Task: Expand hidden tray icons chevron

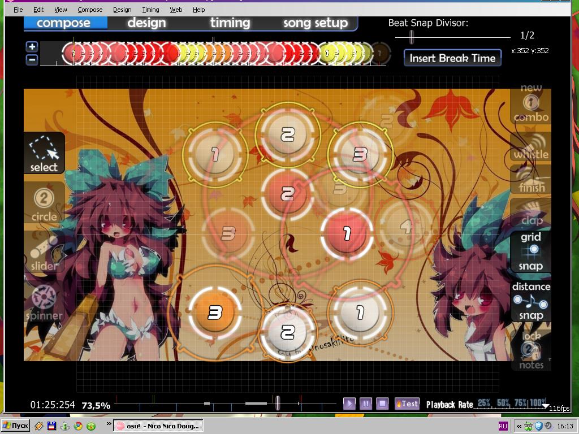Action: pyautogui.click(x=519, y=426)
